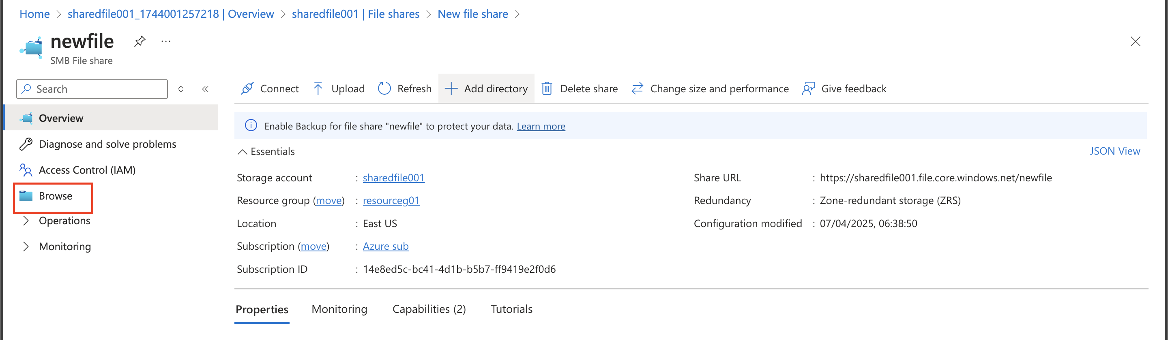Image resolution: width=1168 pixels, height=340 pixels.
Task: Click move link beside Subscription
Action: [x=314, y=246]
